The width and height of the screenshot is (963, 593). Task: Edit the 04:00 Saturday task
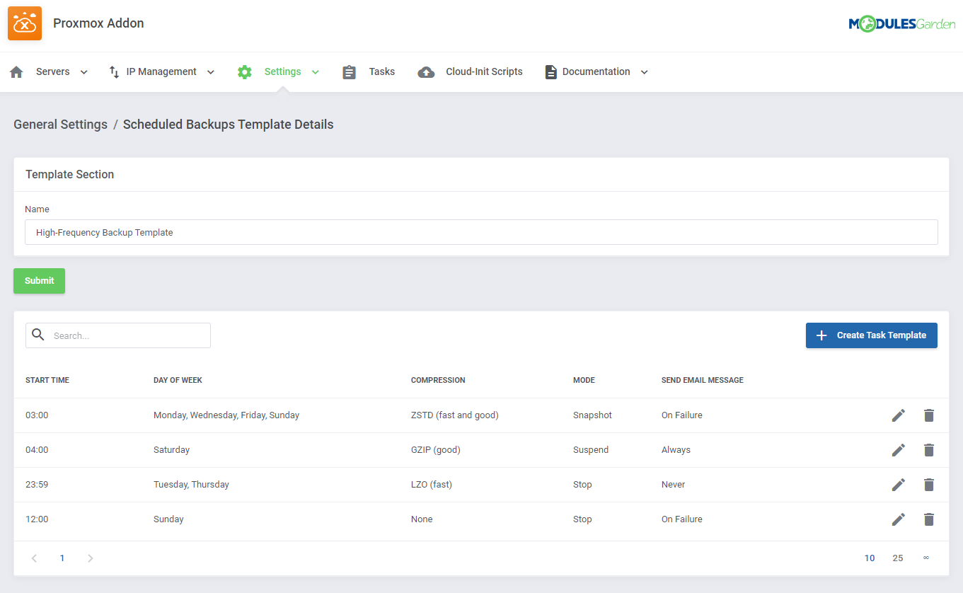click(899, 450)
